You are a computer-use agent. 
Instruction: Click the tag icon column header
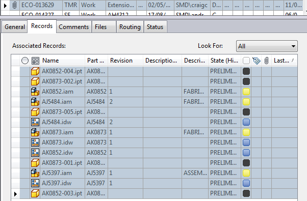pos(257,61)
